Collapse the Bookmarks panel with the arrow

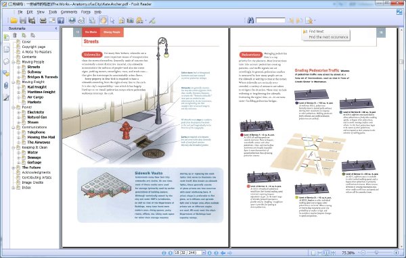tap(56, 28)
